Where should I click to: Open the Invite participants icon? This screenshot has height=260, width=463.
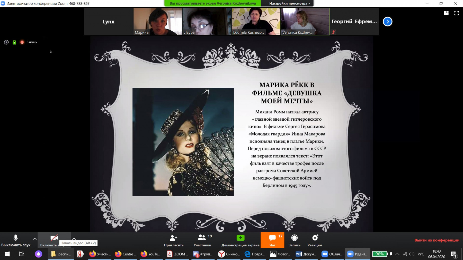click(x=173, y=238)
